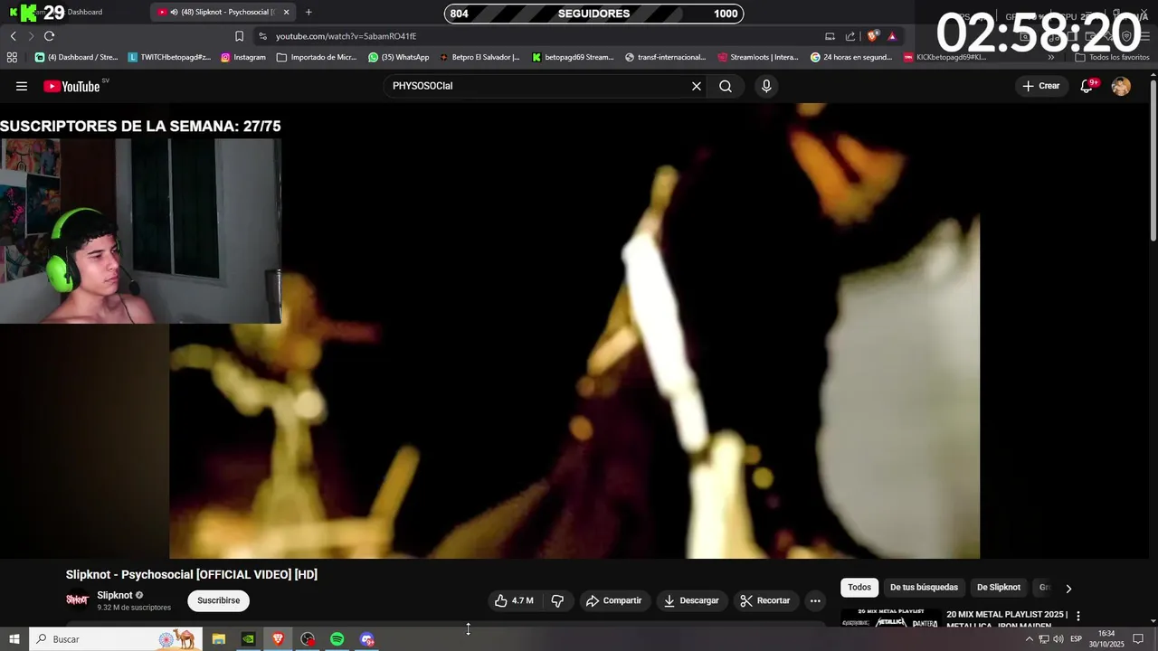Viewport: 1158px width, 651px height.
Task: Open Brave Shields lion icon
Action: (x=872, y=36)
